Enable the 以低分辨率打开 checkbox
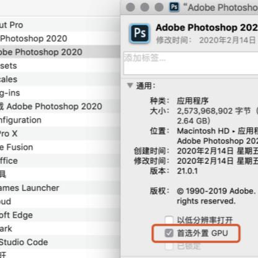This screenshot has width=258, height=258. click(x=169, y=220)
